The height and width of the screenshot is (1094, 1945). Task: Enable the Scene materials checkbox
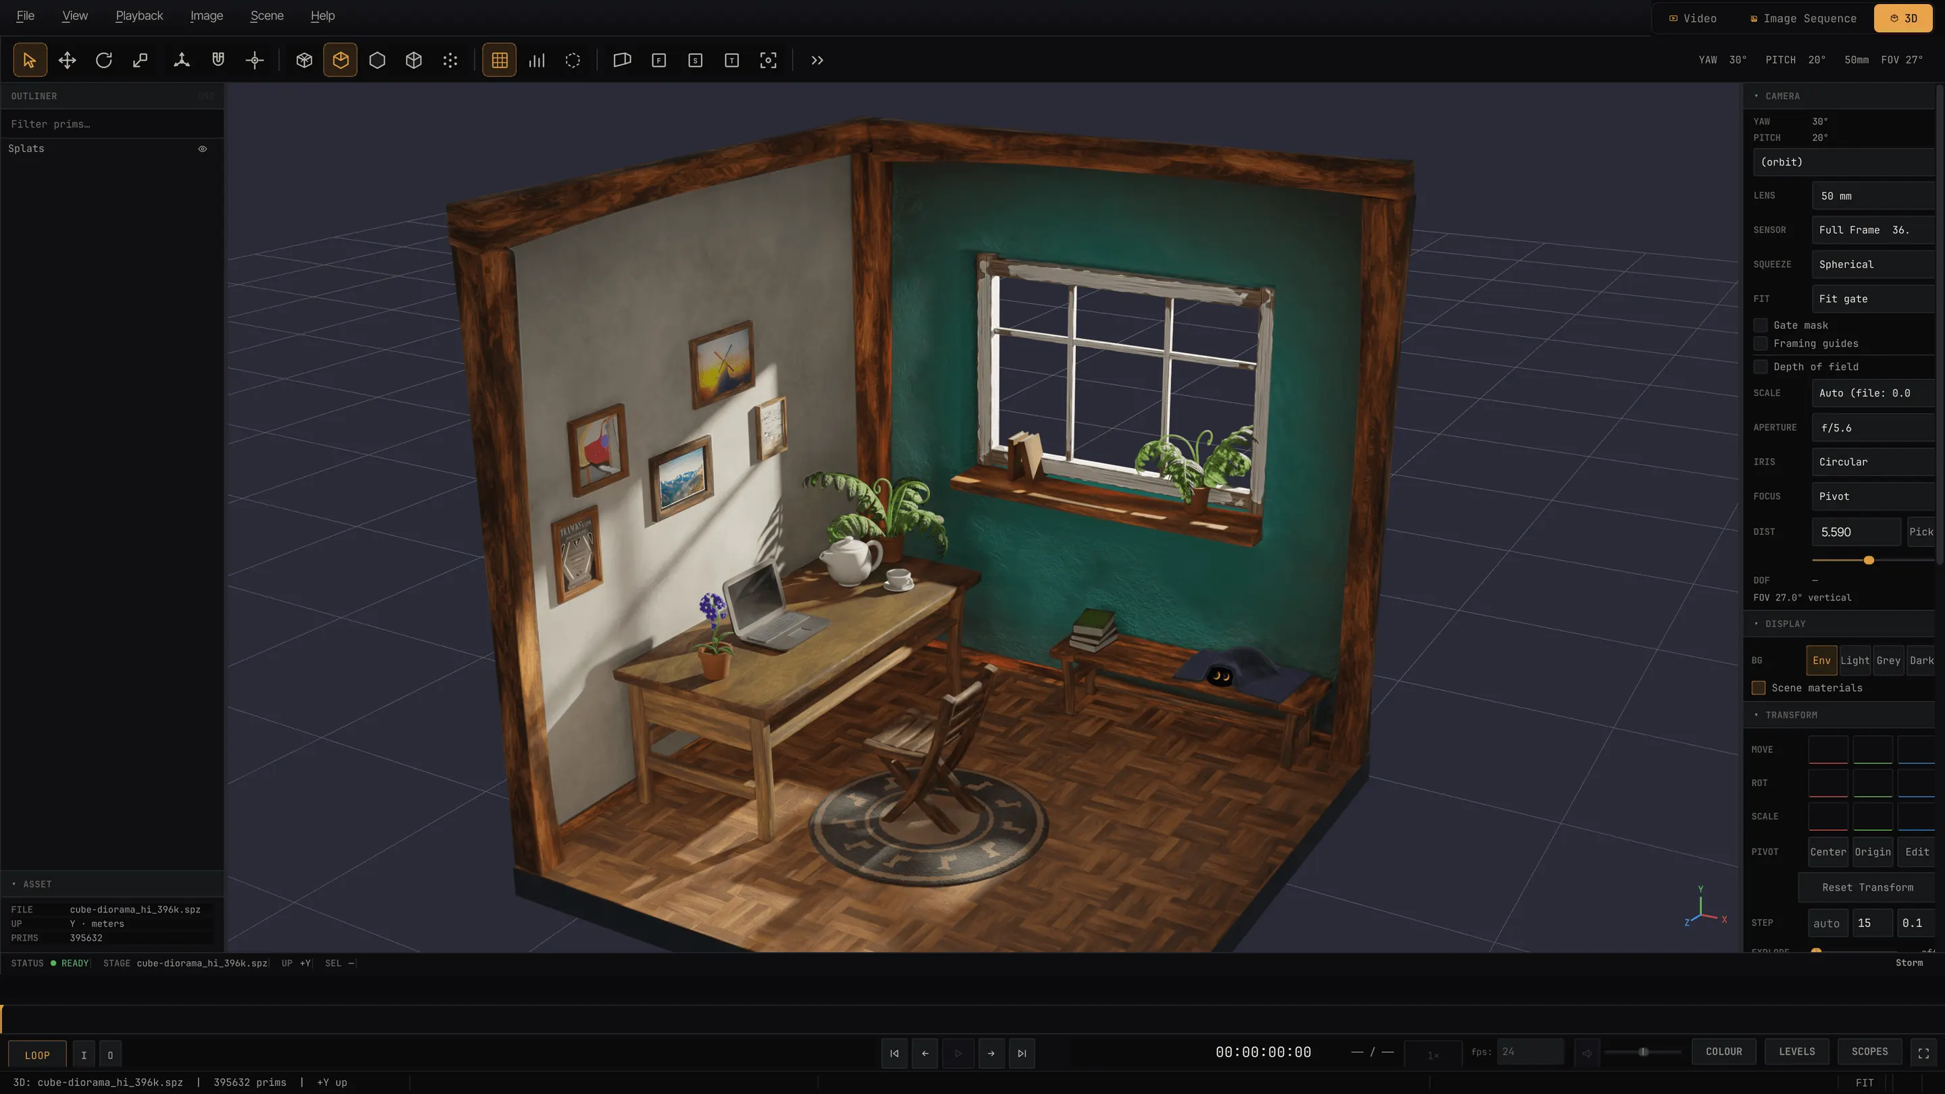(1759, 688)
